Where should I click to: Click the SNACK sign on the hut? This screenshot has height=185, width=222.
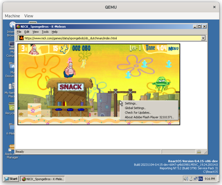pos(71,87)
